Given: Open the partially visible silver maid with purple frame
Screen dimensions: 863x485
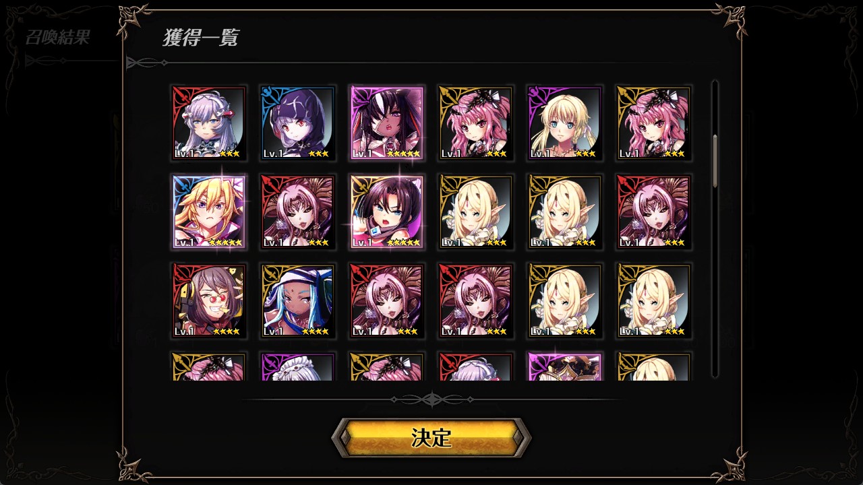Looking at the screenshot, I should pyautogui.click(x=298, y=366).
